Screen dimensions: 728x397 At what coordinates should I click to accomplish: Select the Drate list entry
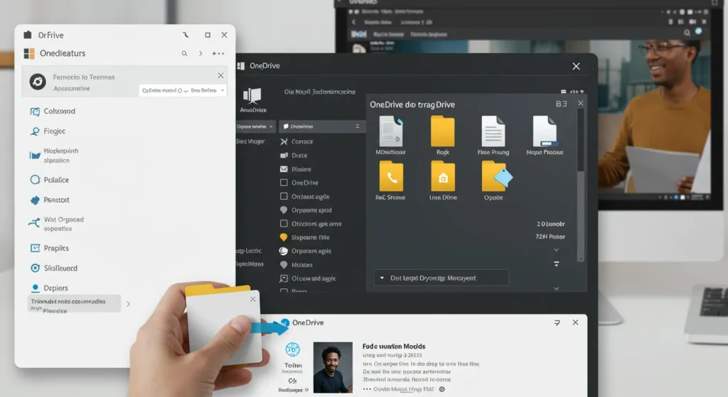[x=294, y=156]
